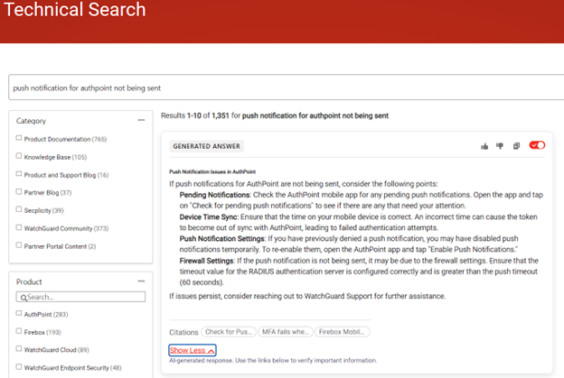The image size is (564, 378).
Task: Click the Product filter Search box
Action: [x=80, y=297]
